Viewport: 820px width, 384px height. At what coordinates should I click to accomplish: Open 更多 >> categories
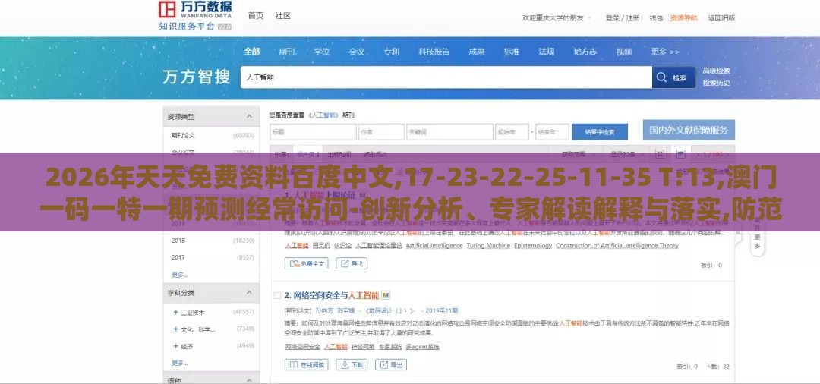[665, 51]
